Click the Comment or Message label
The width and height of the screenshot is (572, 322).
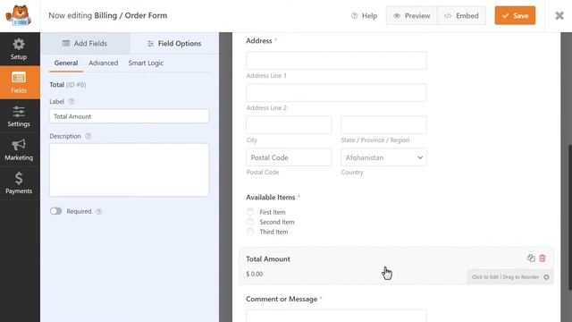282,299
